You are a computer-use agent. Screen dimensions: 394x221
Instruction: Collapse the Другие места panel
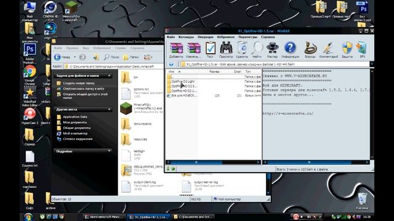pos(110,109)
